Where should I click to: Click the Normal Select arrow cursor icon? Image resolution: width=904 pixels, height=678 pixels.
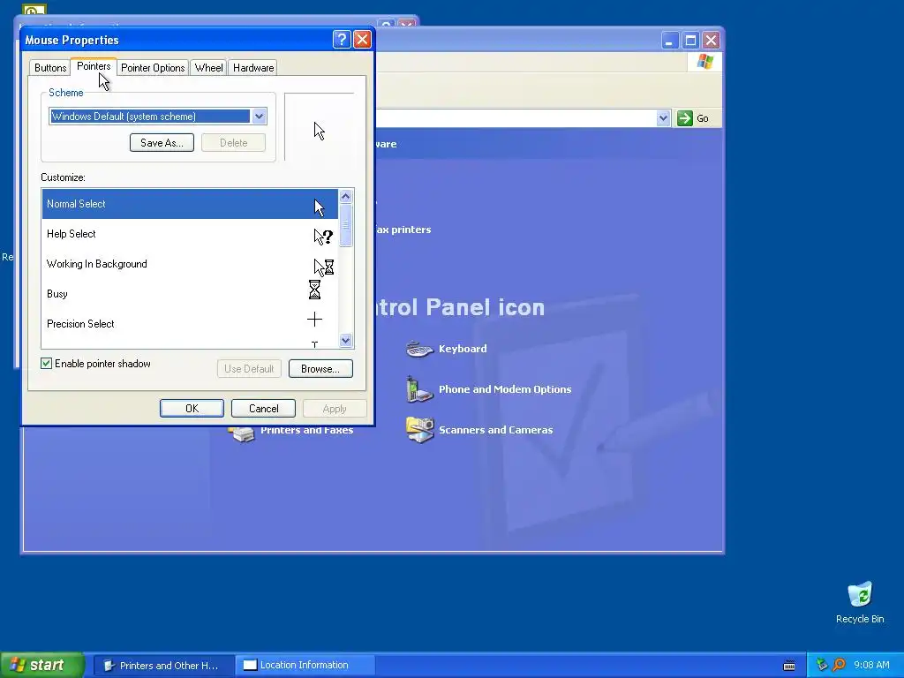click(320, 207)
